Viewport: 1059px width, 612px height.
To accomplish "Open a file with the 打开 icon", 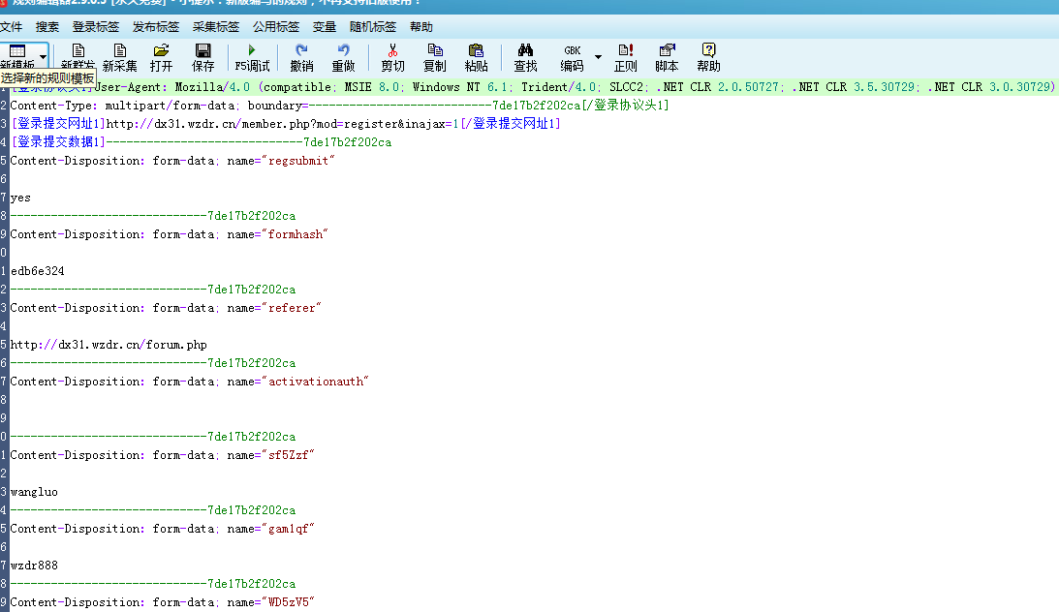I will point(161,57).
